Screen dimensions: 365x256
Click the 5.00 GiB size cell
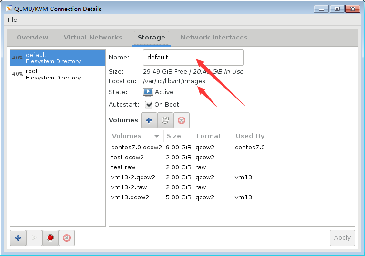[179, 197]
